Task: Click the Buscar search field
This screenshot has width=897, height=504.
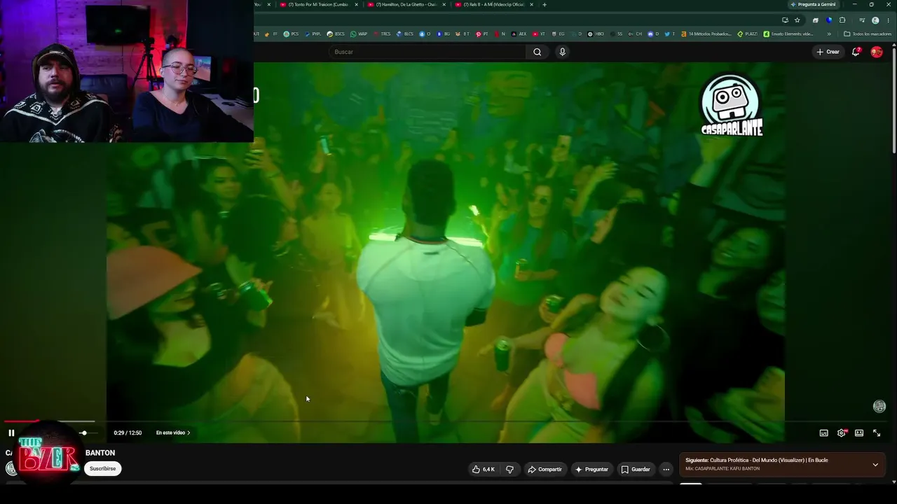Action: (427, 52)
